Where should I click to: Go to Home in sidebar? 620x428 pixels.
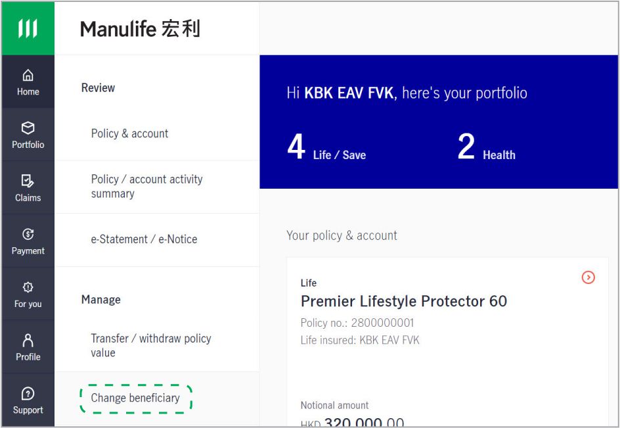pos(28,82)
